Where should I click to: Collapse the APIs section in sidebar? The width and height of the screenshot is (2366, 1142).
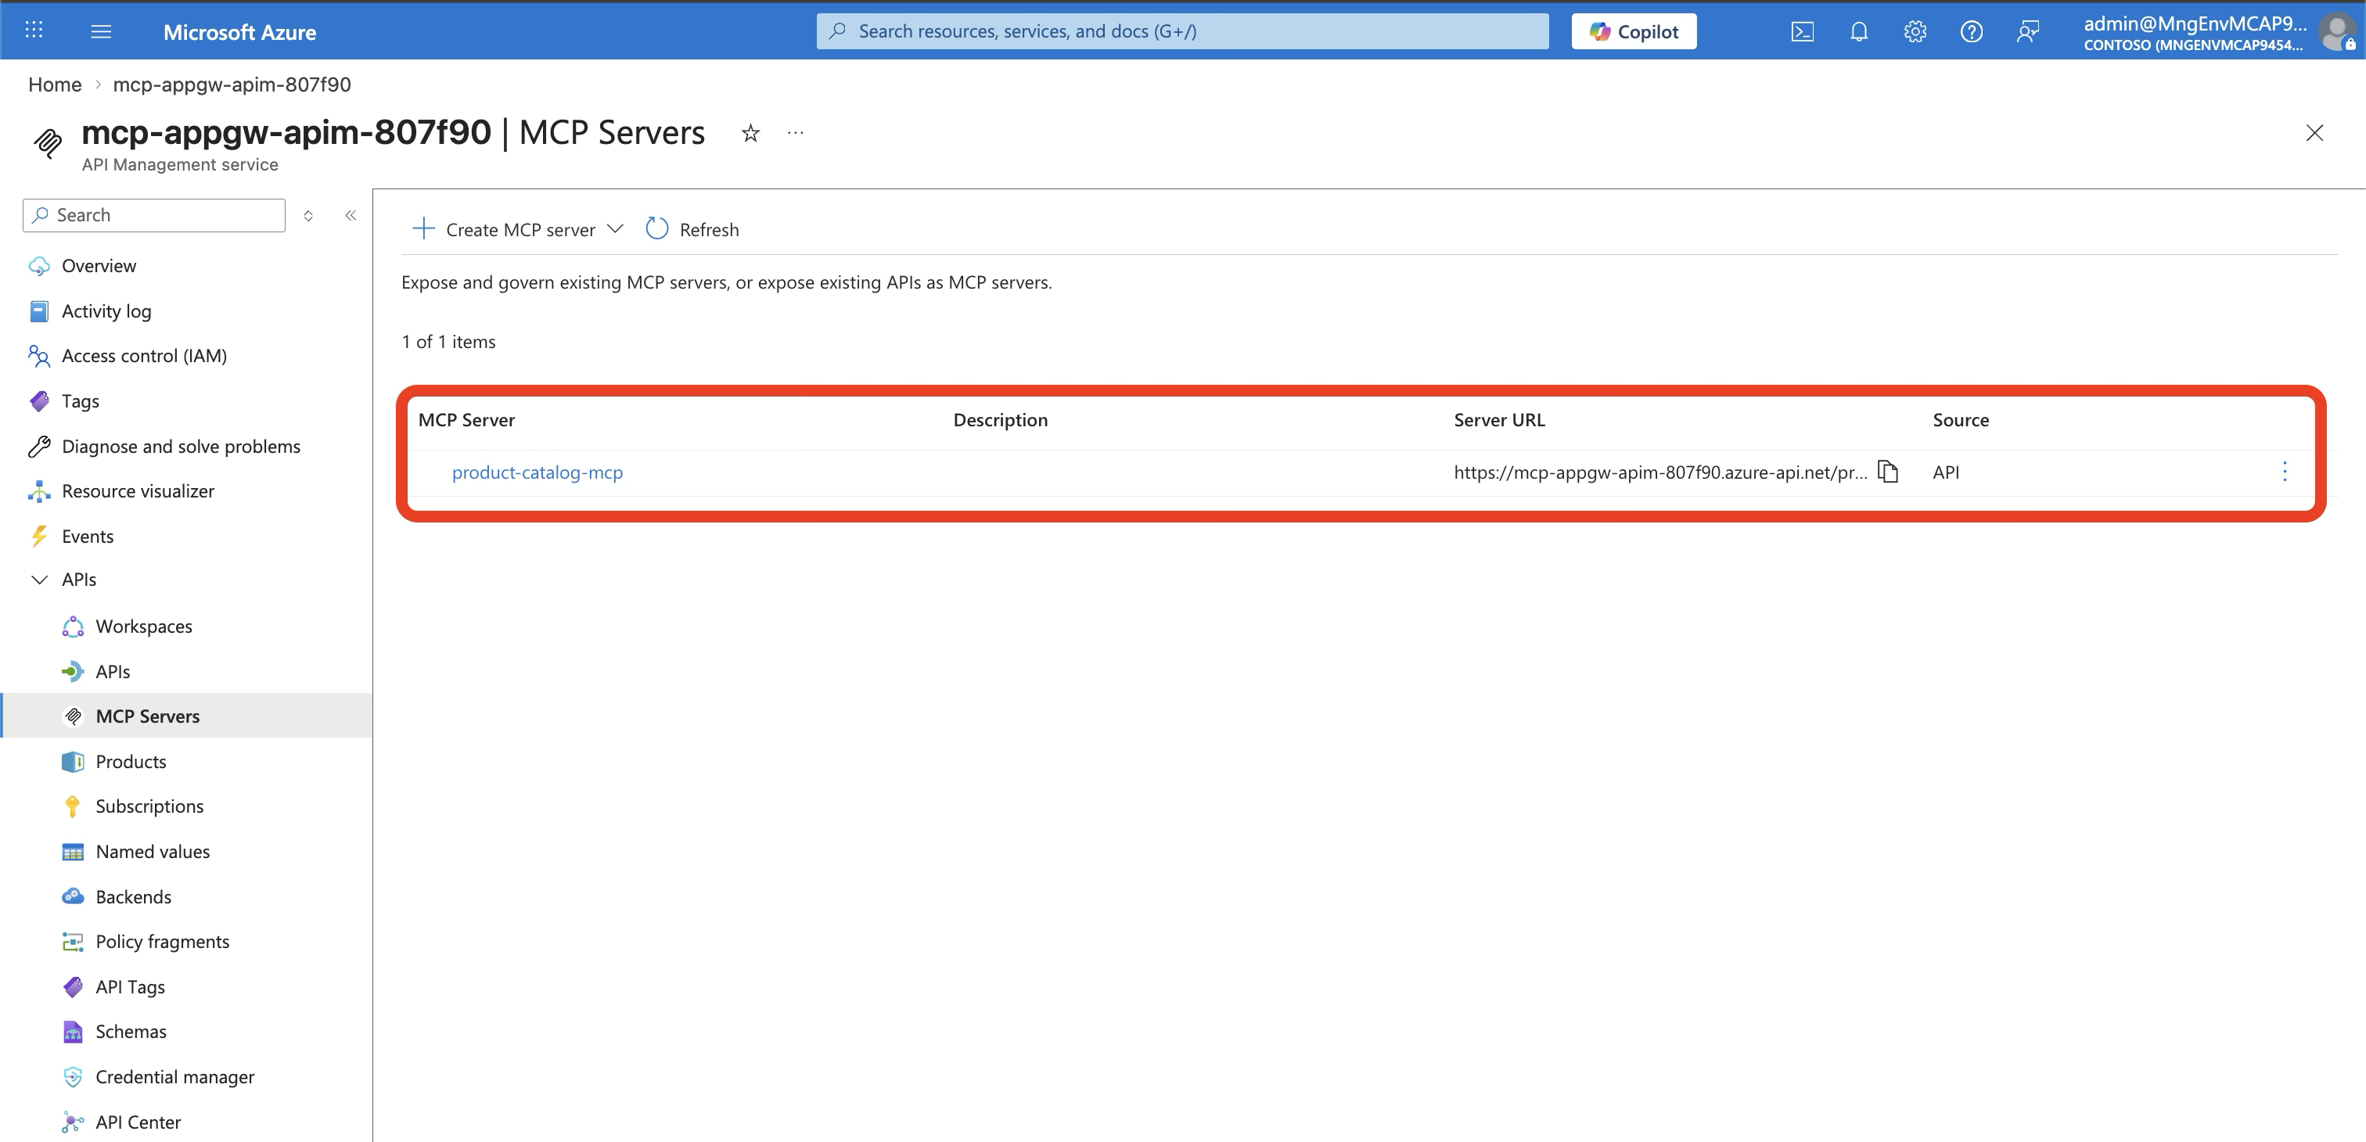click(39, 580)
